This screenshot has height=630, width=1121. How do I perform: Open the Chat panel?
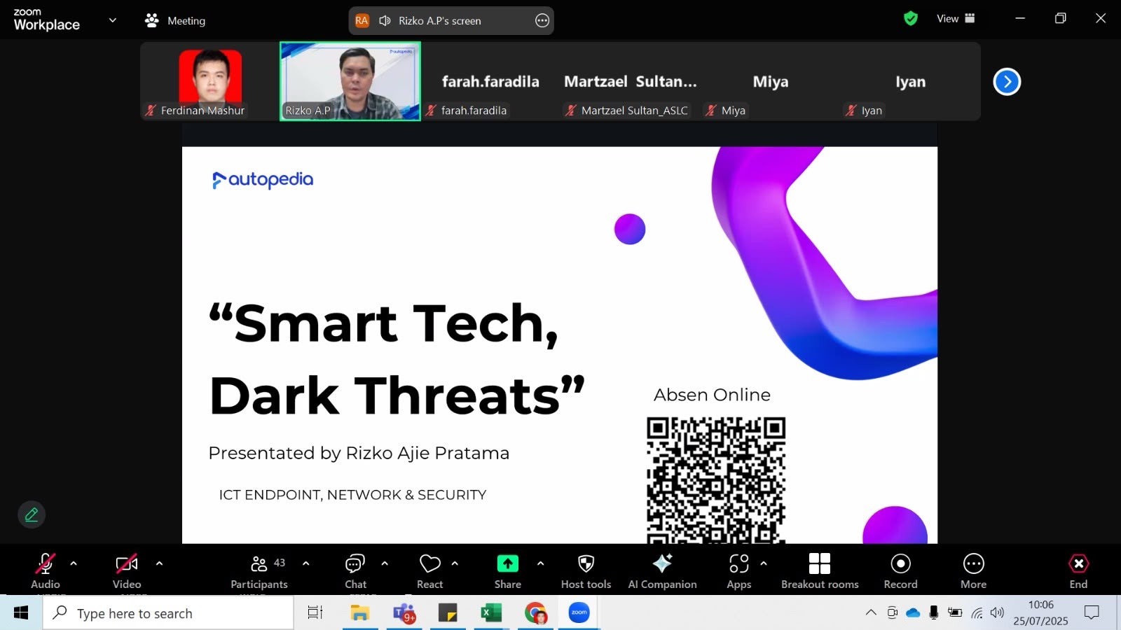355,570
